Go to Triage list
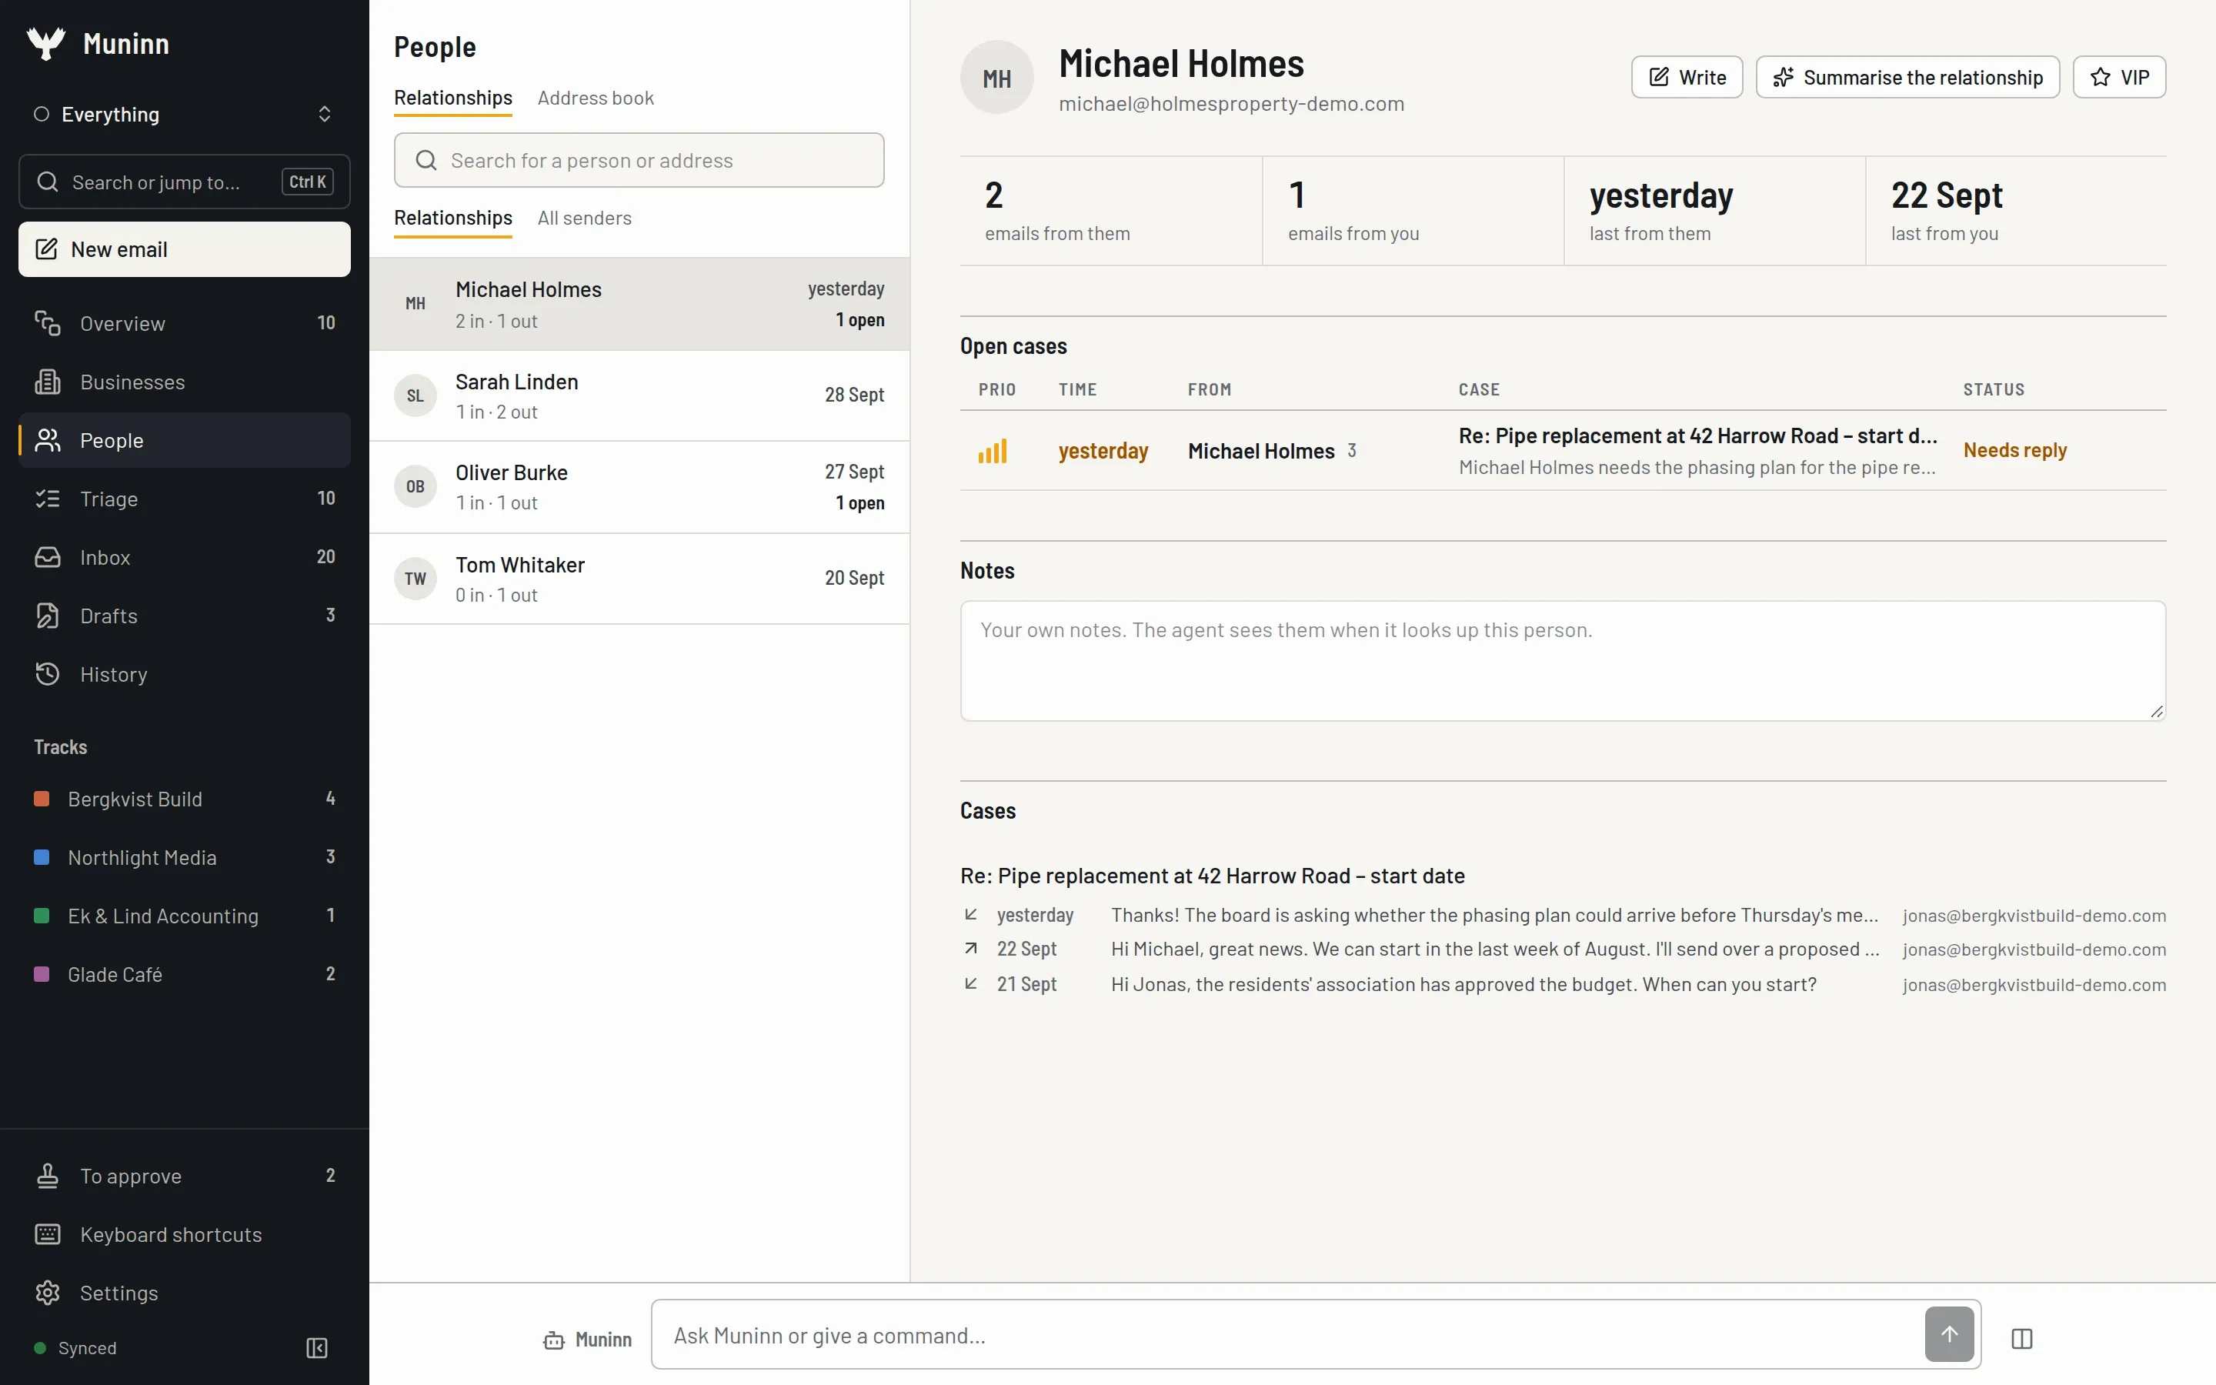2216x1385 pixels. pos(184,499)
